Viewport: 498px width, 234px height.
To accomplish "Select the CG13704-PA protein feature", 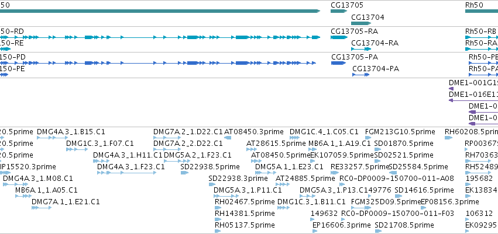I will pyautogui.click(x=361, y=75).
